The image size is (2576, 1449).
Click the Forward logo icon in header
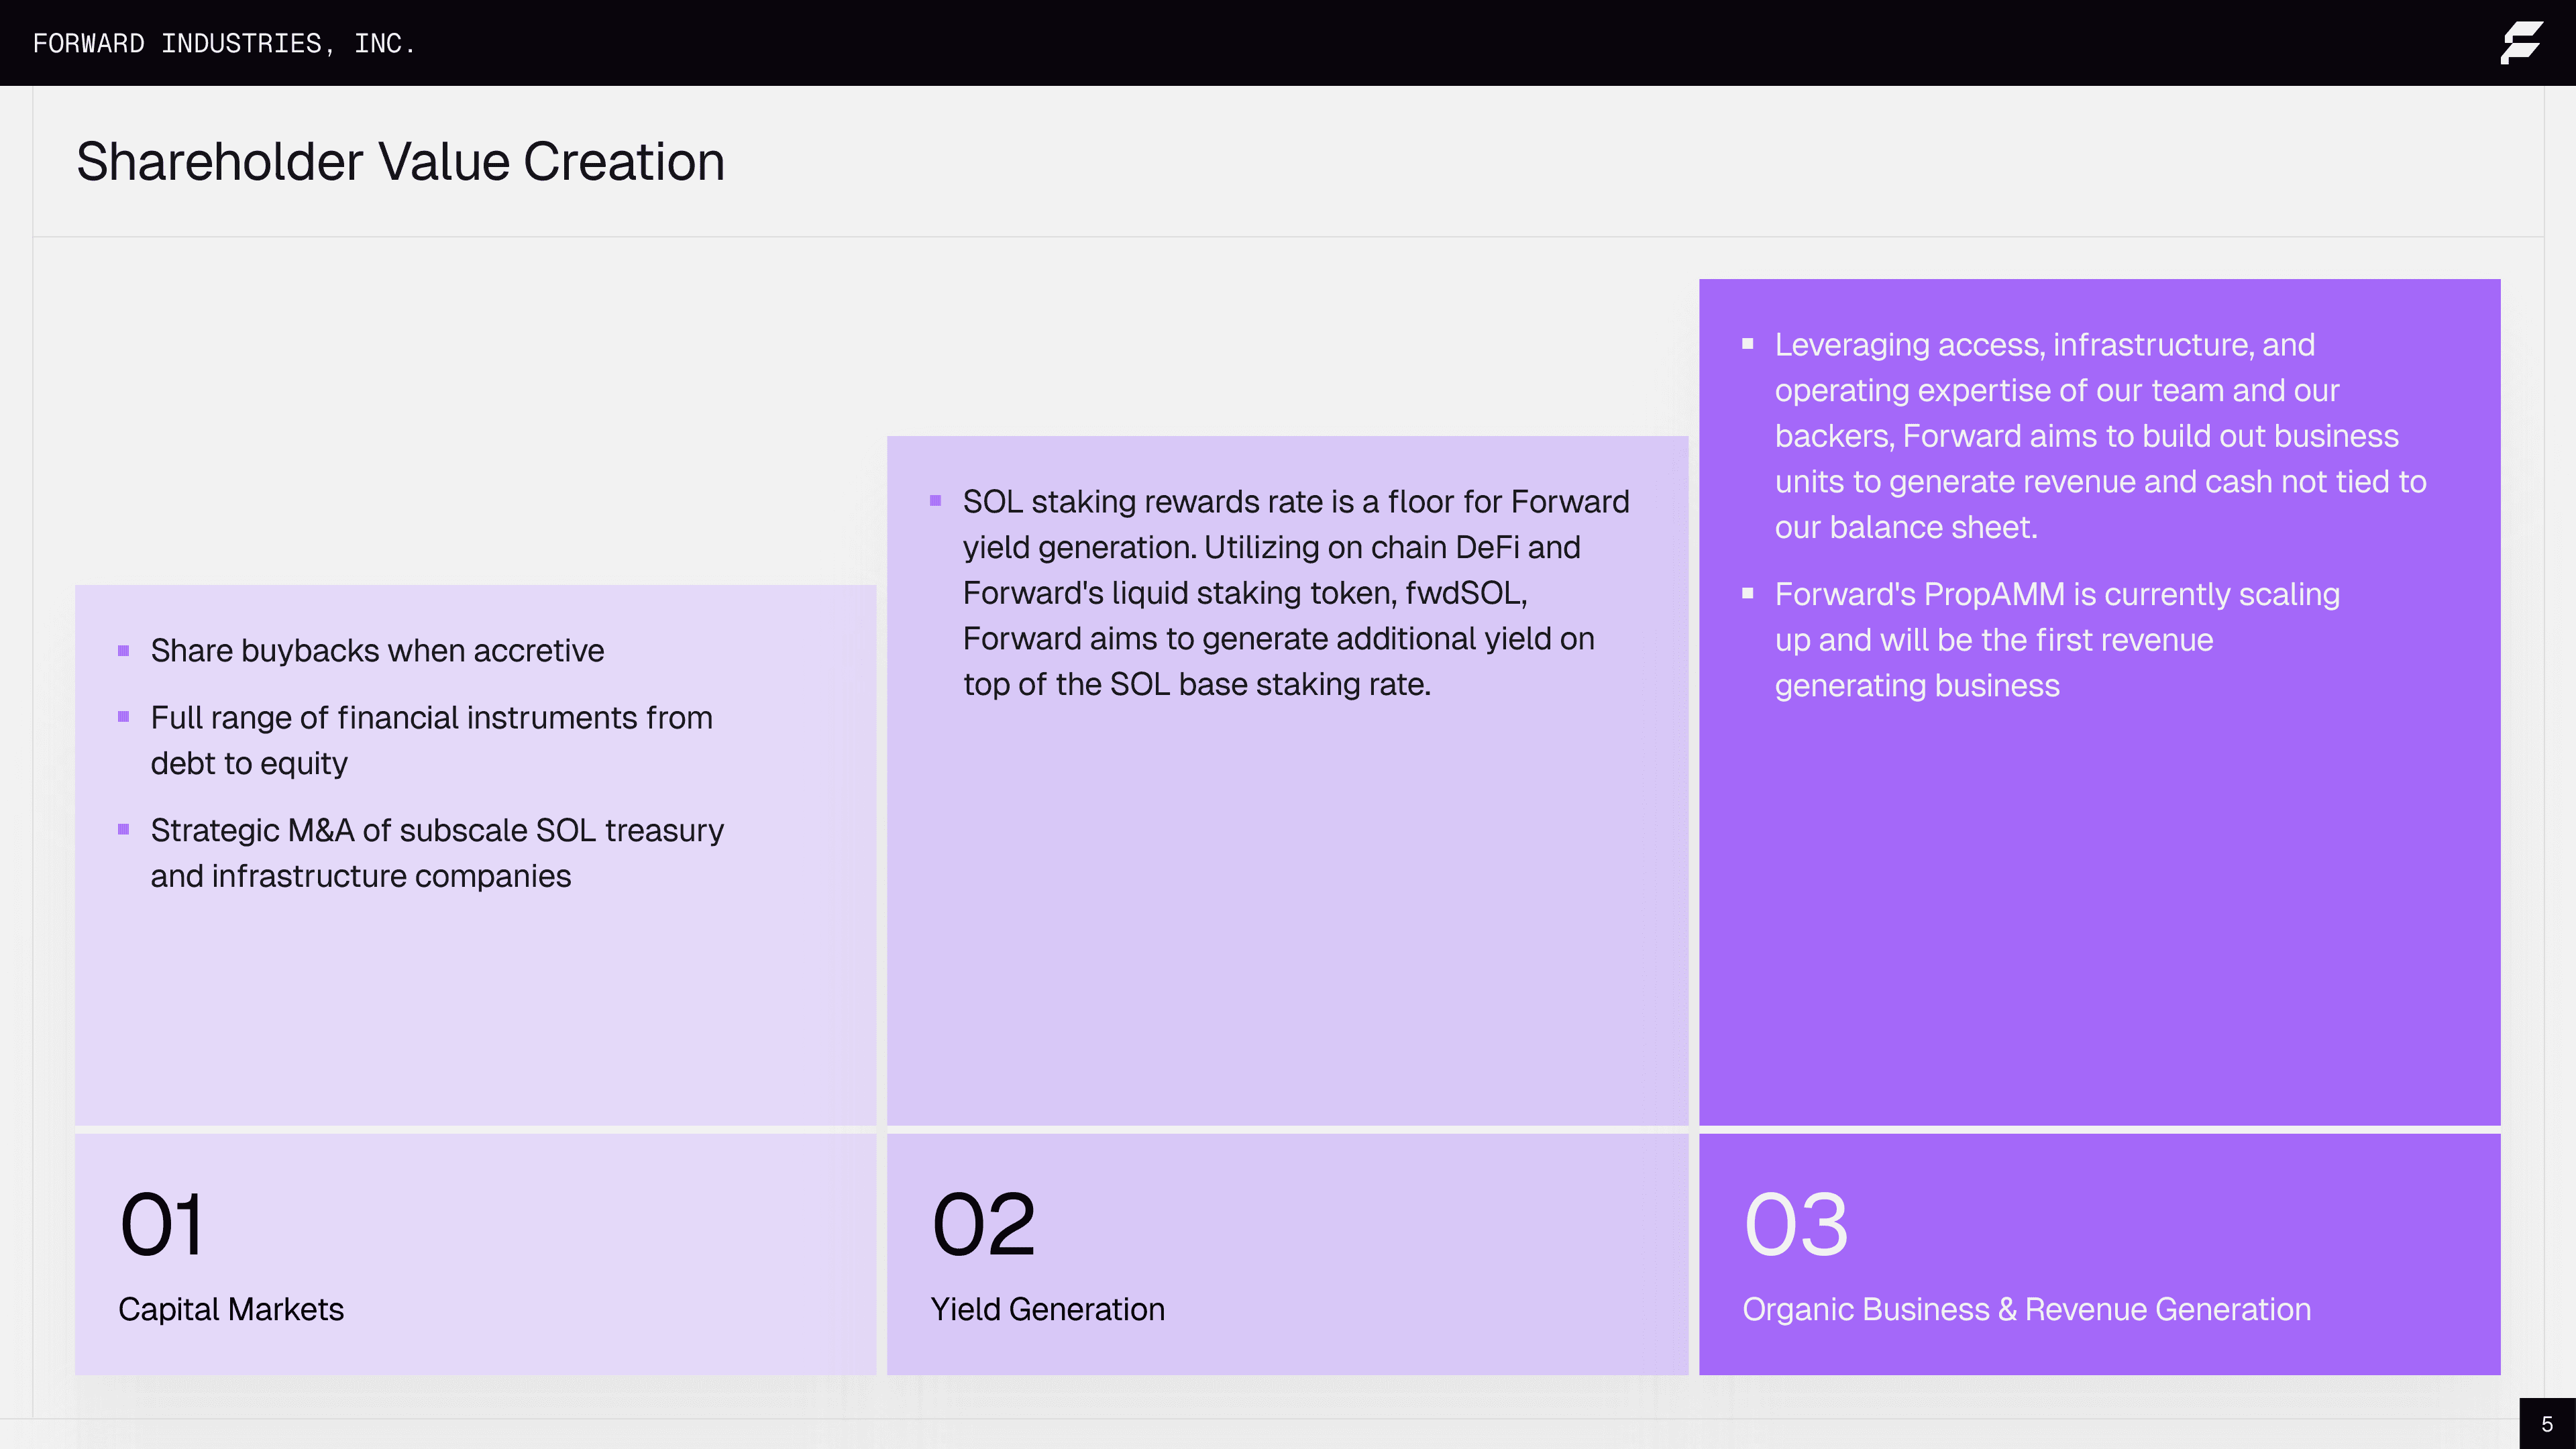tap(2521, 43)
